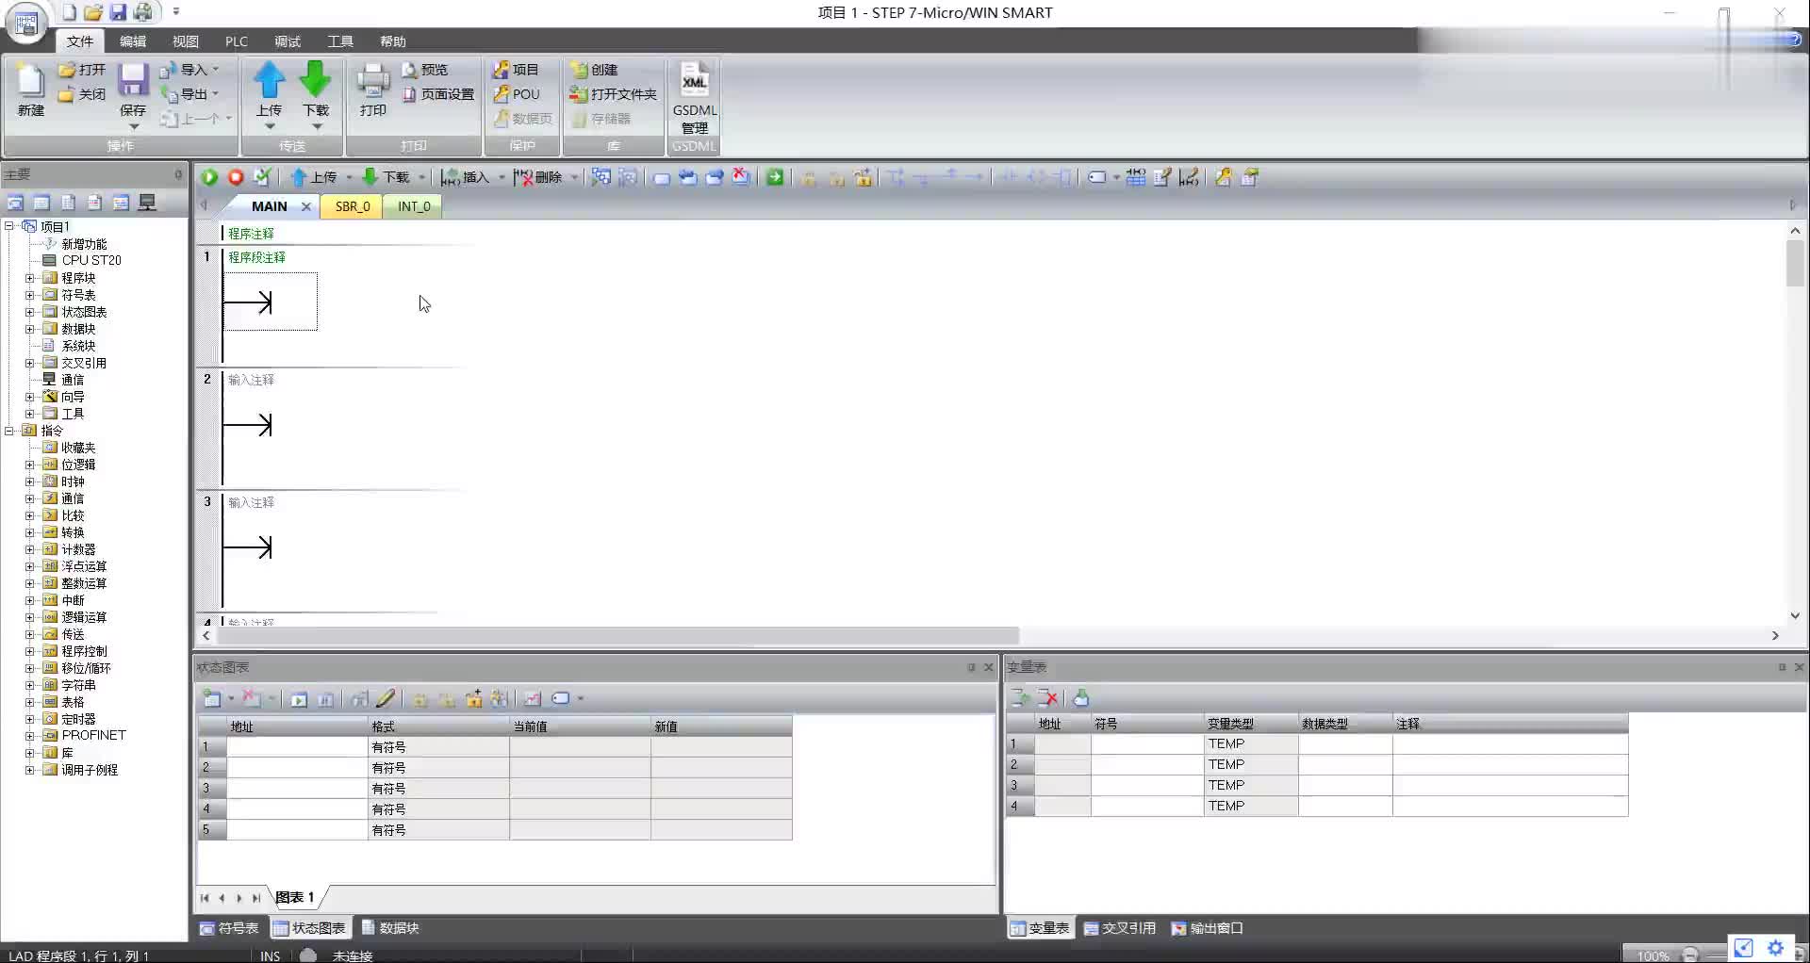Click the network 1 contact placeholder arrow

point(249,302)
